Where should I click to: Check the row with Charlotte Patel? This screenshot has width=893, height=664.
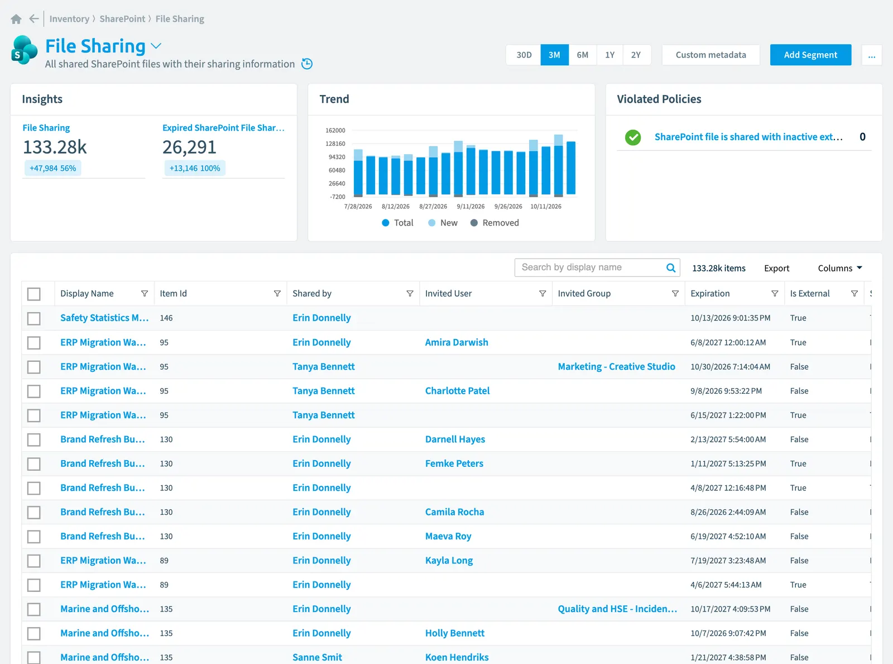[x=34, y=391]
